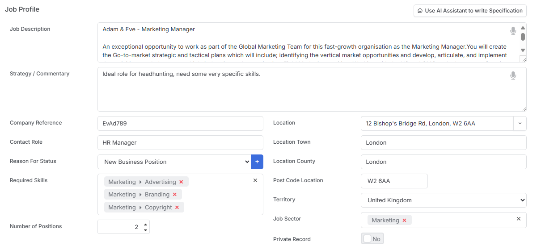Click microphone icon in Strategy / Commentary box

tap(513, 75)
